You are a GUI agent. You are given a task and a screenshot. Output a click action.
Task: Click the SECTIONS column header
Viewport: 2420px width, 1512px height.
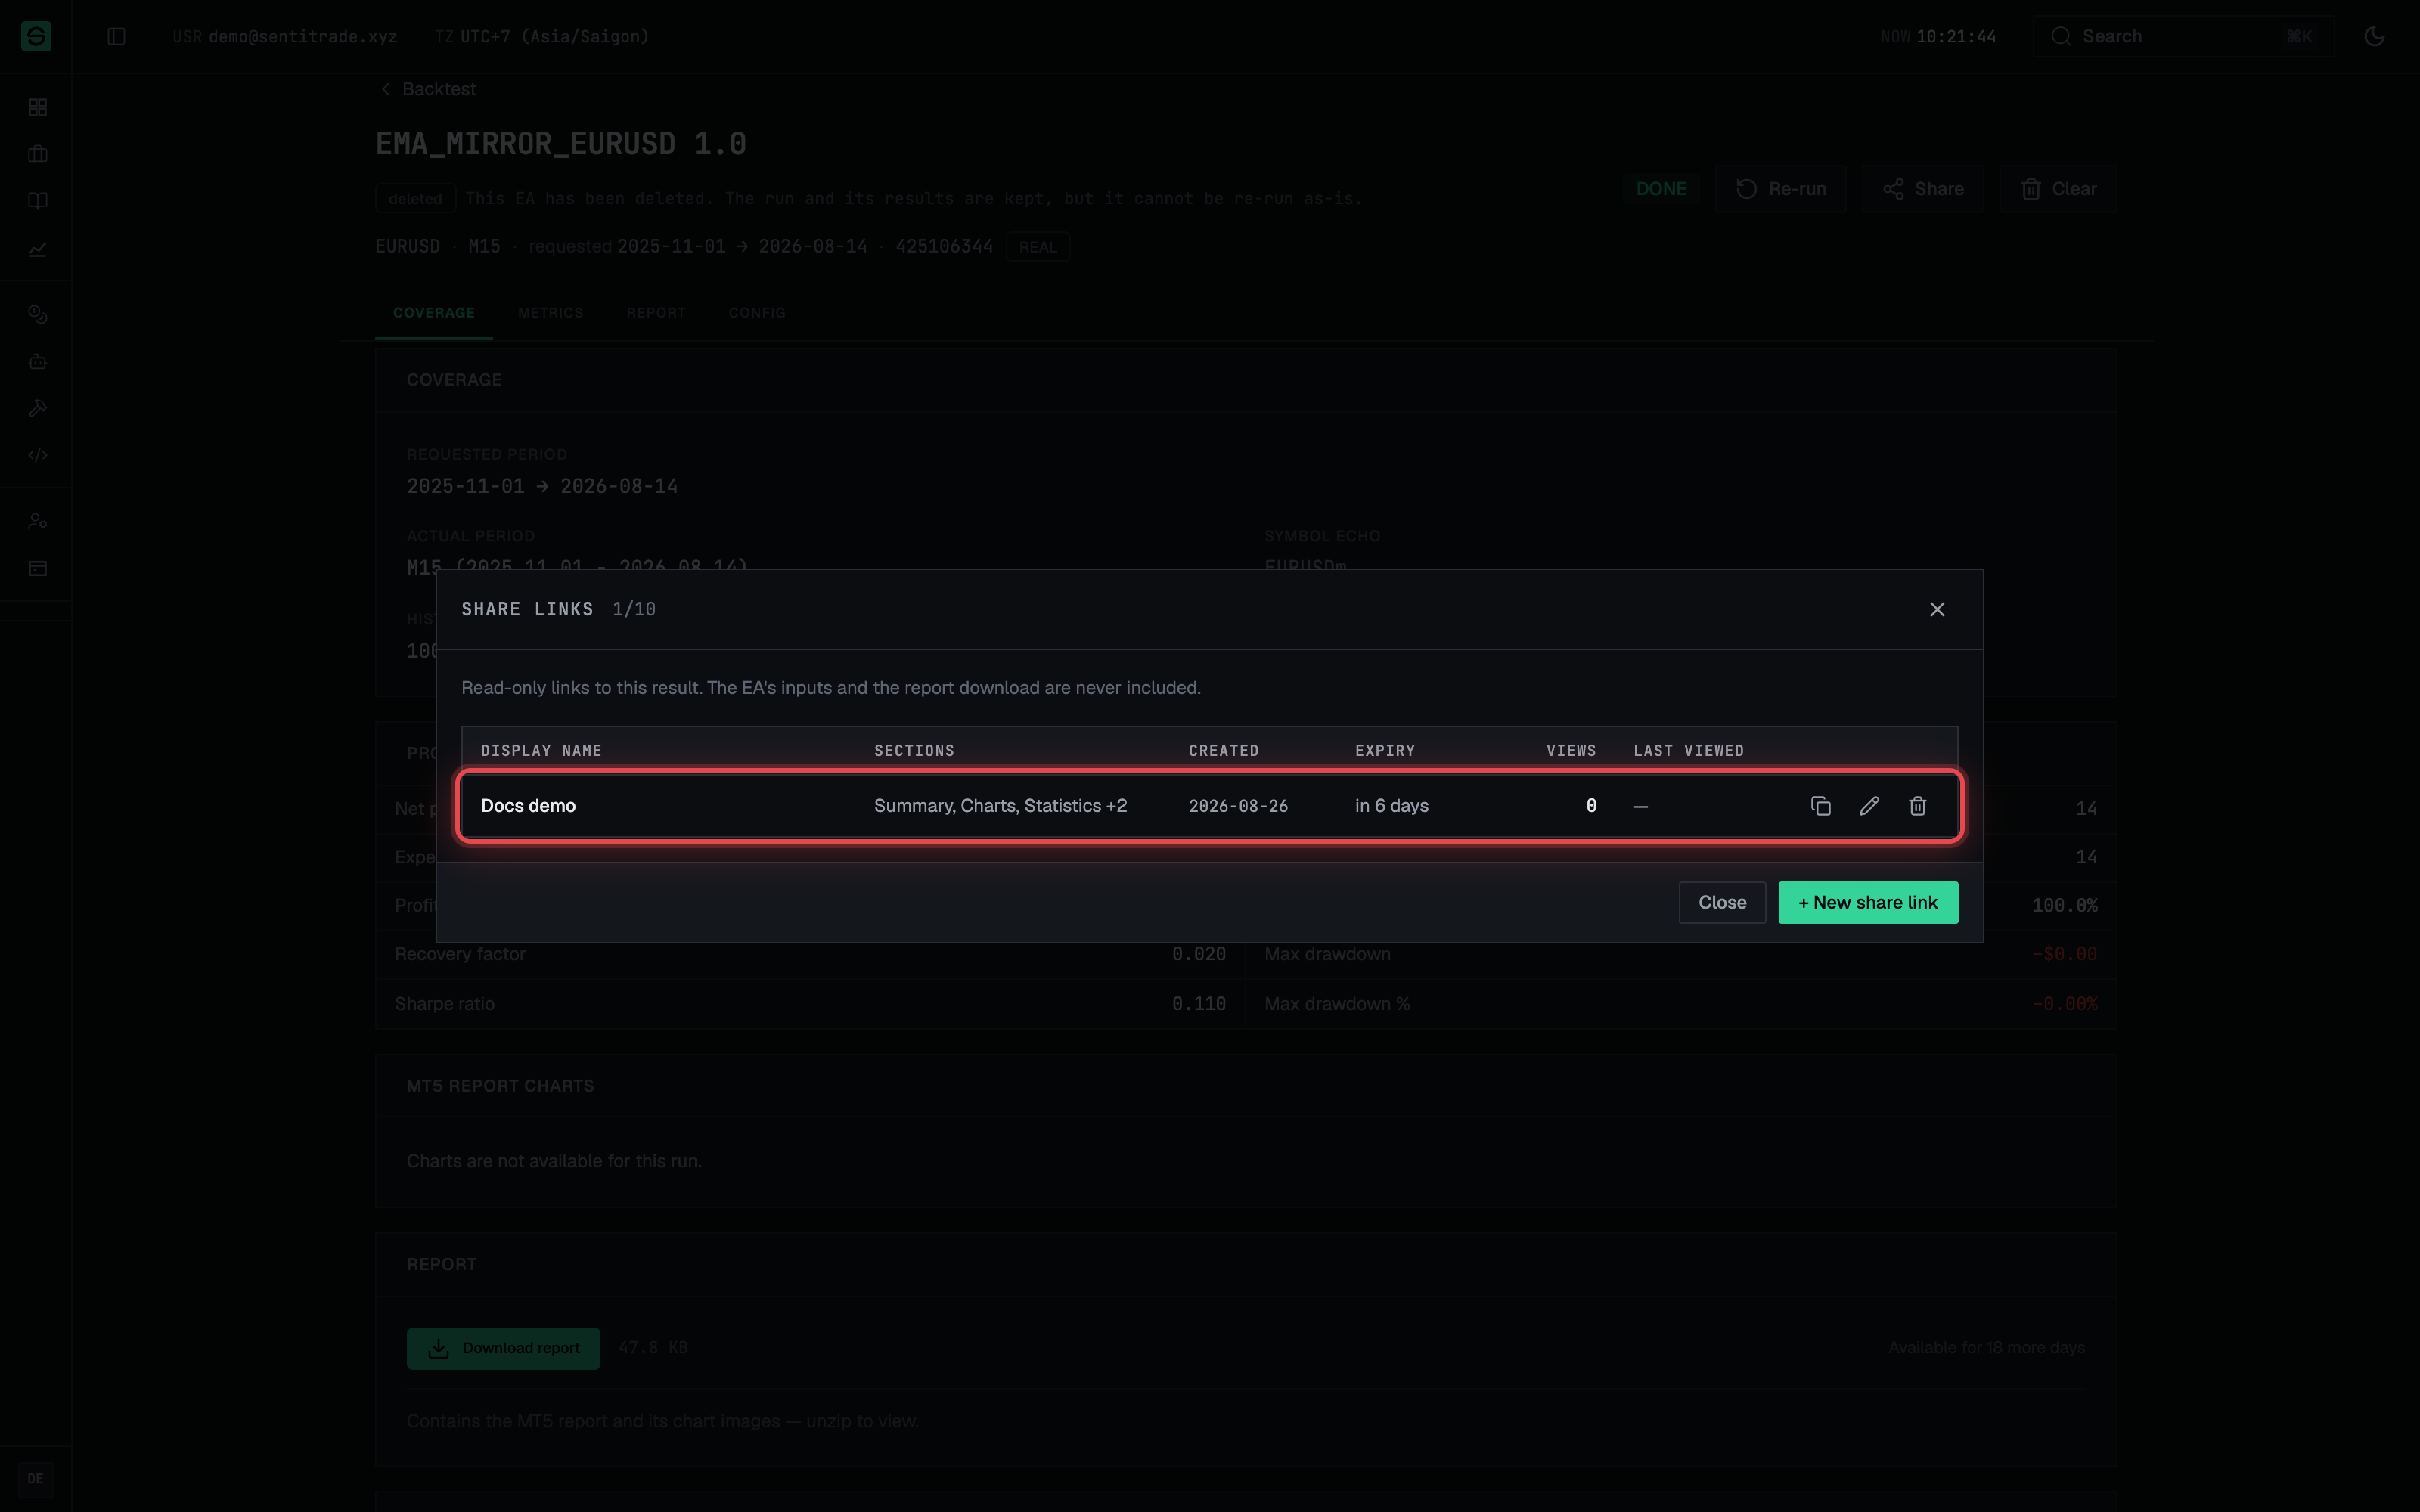click(x=914, y=751)
